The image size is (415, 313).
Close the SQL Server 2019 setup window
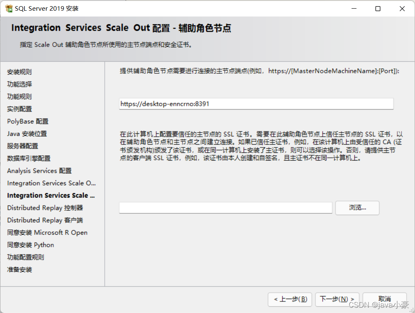coord(402,9)
